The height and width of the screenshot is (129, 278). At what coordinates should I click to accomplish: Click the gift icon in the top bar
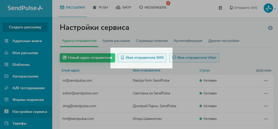pyautogui.click(x=220, y=8)
